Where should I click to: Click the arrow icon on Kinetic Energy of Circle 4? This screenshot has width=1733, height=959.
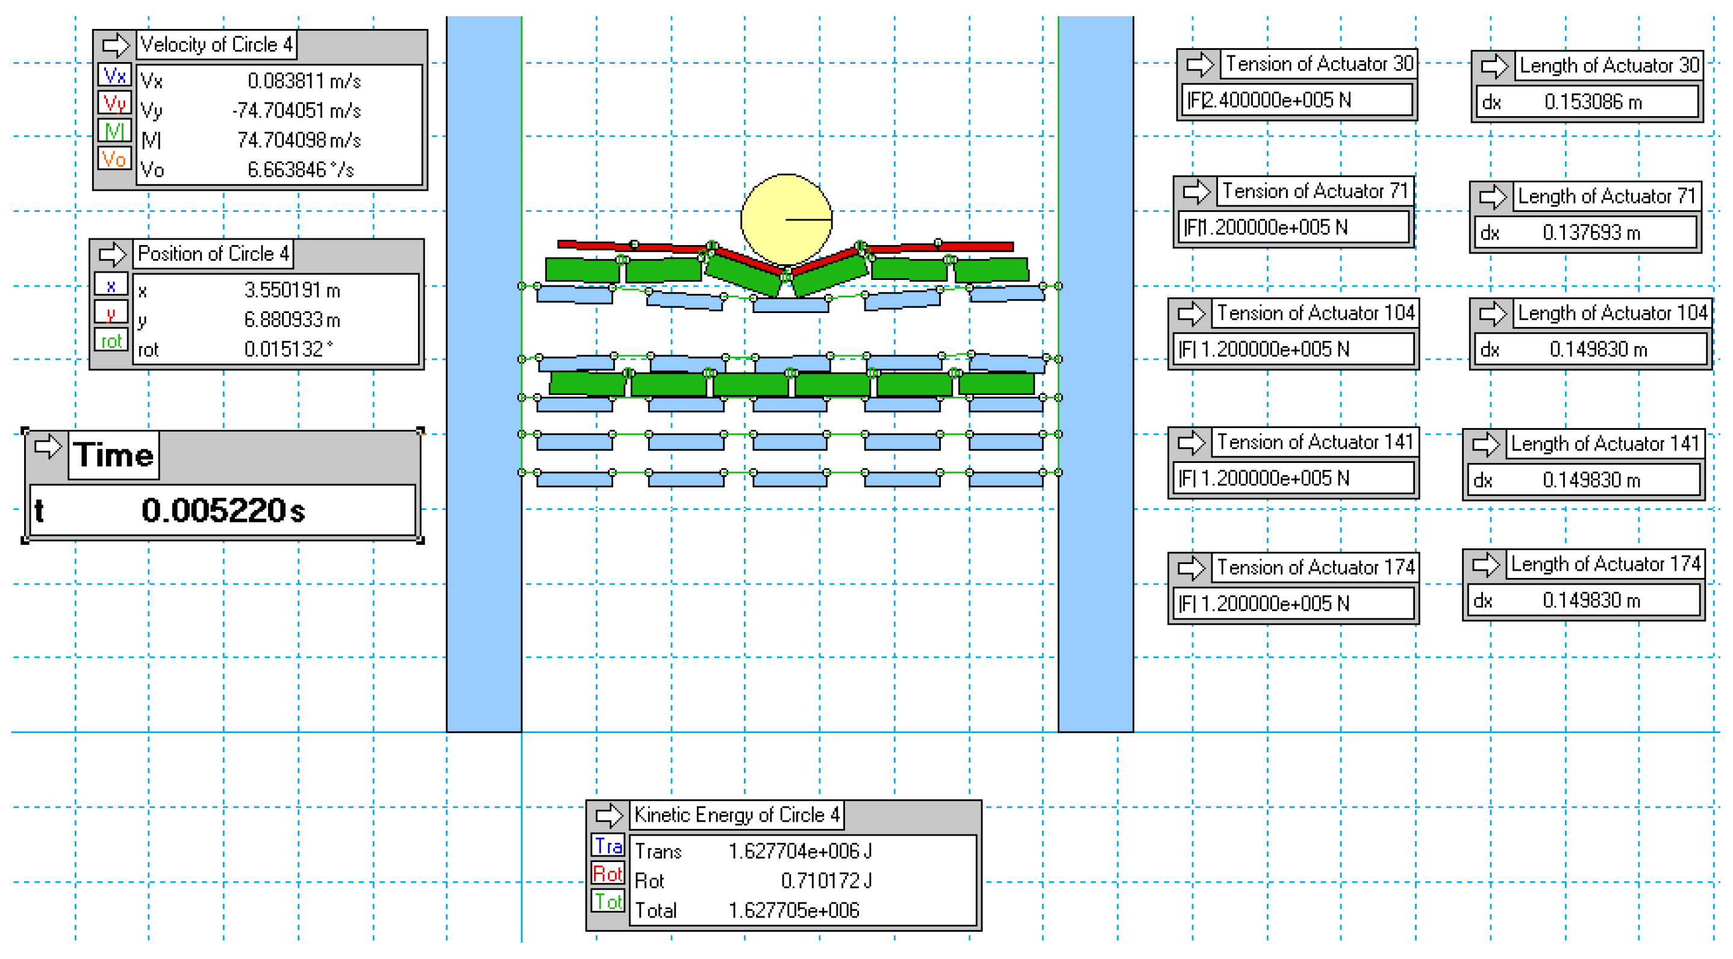609,815
